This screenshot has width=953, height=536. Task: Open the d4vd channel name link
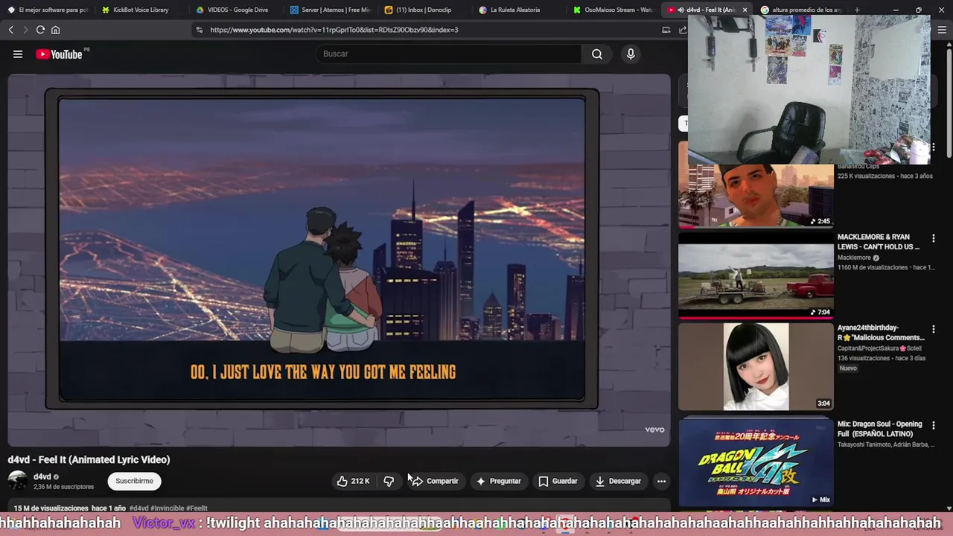[42, 476]
